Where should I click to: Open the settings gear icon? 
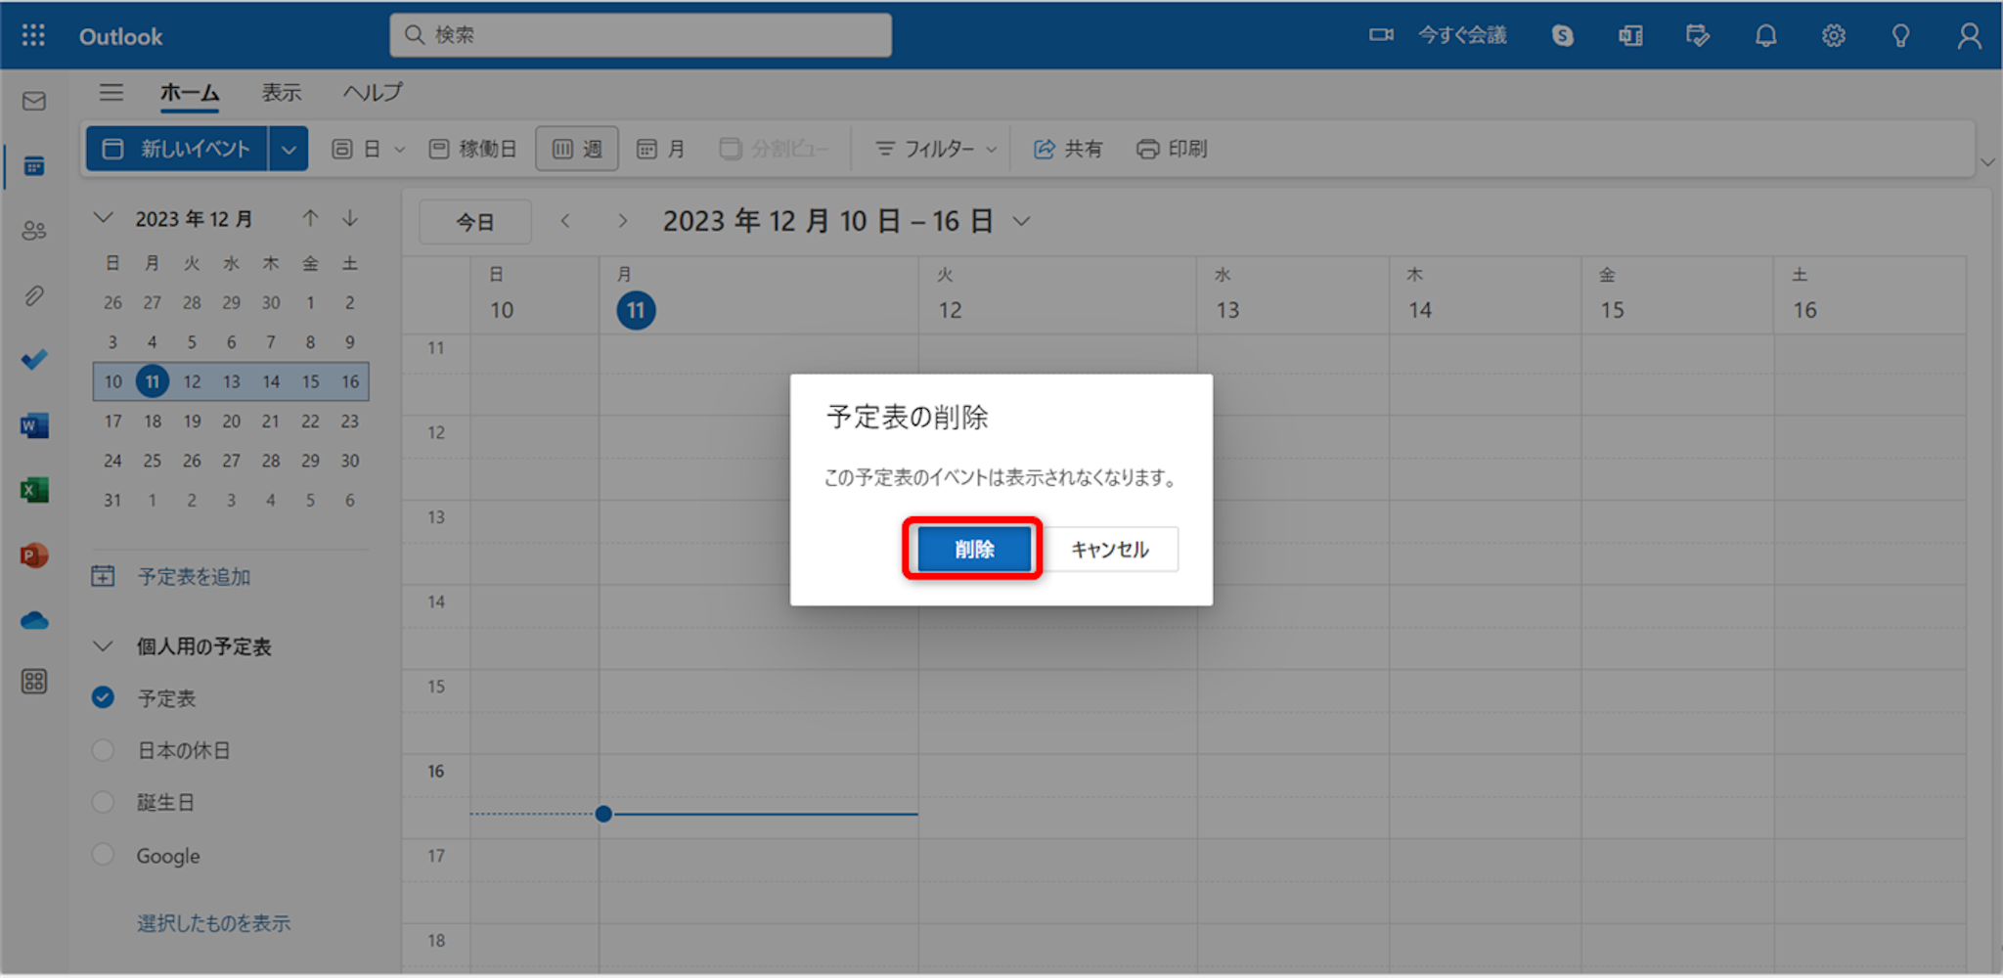1833,36
